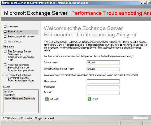Click bullet icon beside Select a result file
Screen dimensions: 151x126
(5, 37)
